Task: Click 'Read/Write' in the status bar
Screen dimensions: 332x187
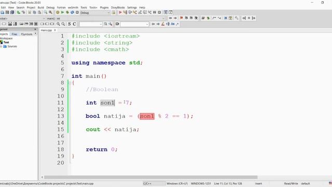Action: point(291,183)
